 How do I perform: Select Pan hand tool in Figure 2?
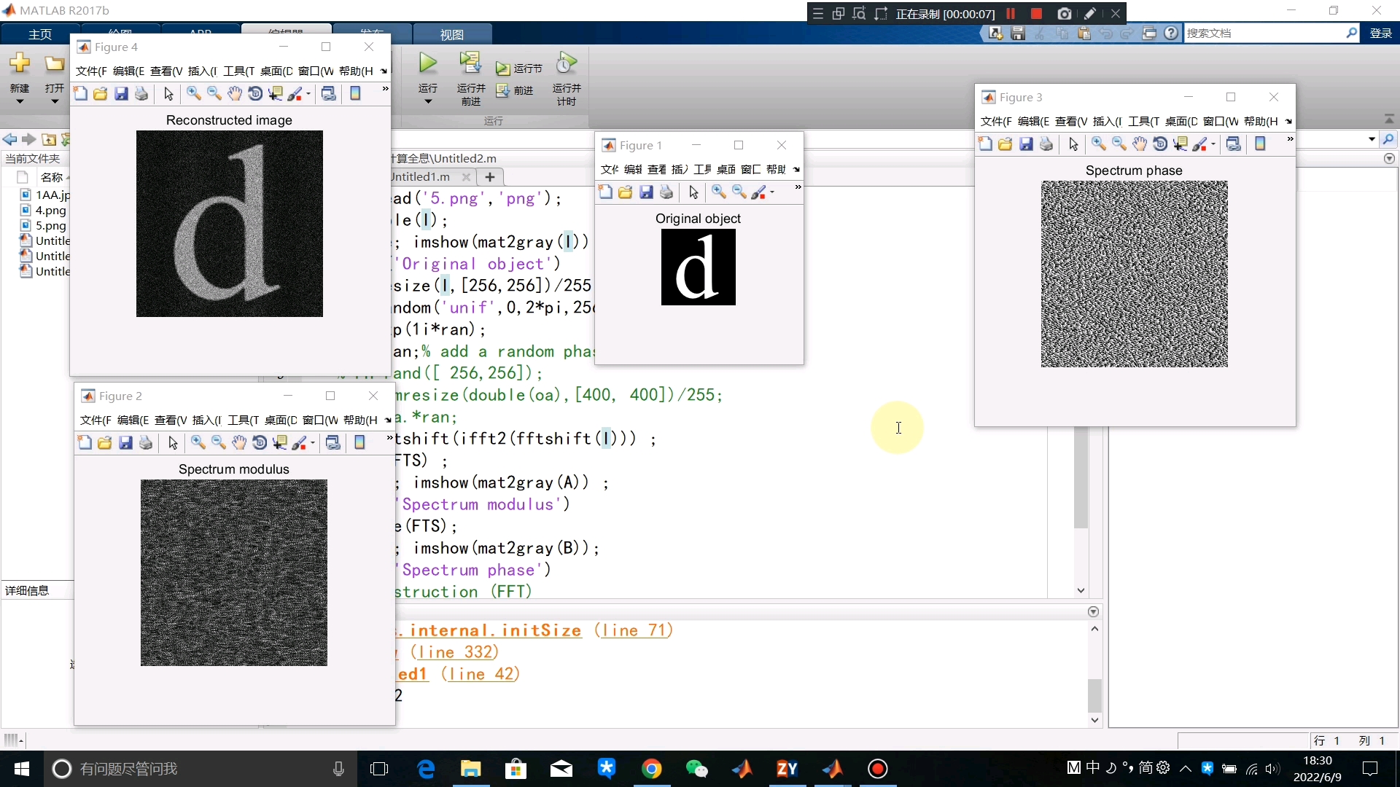coord(238,442)
